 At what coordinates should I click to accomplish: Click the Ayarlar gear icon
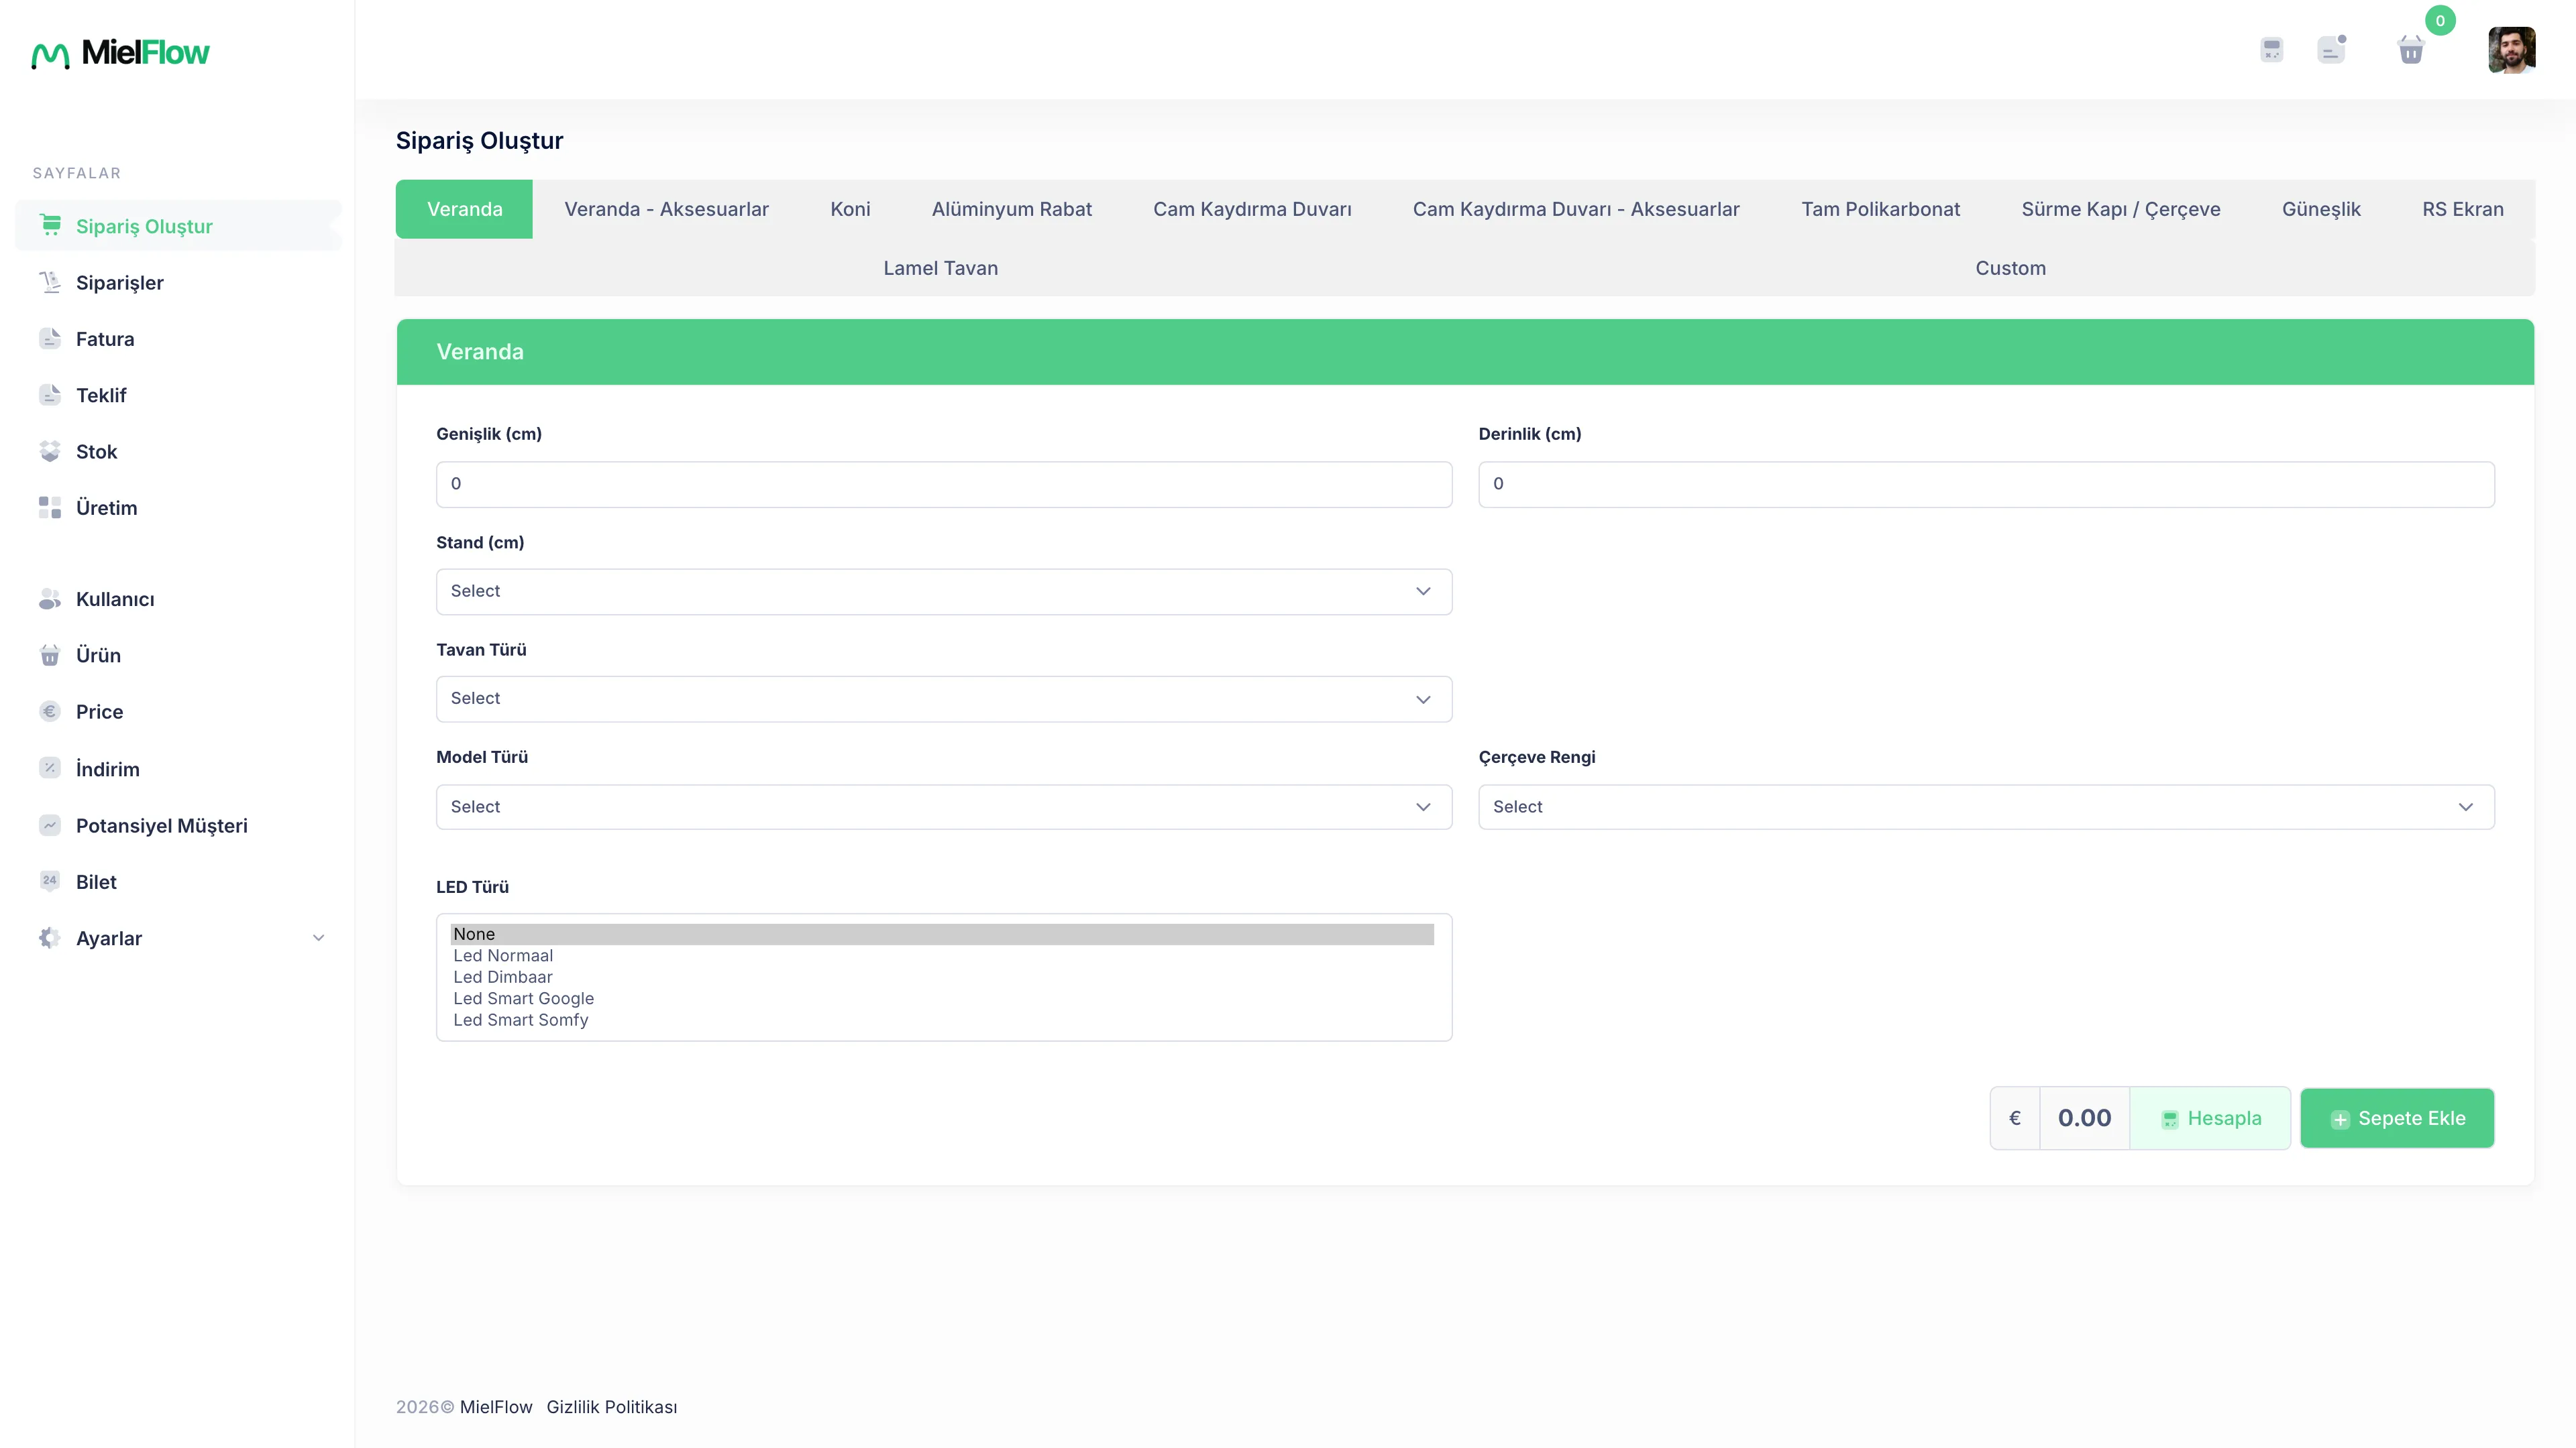click(50, 937)
